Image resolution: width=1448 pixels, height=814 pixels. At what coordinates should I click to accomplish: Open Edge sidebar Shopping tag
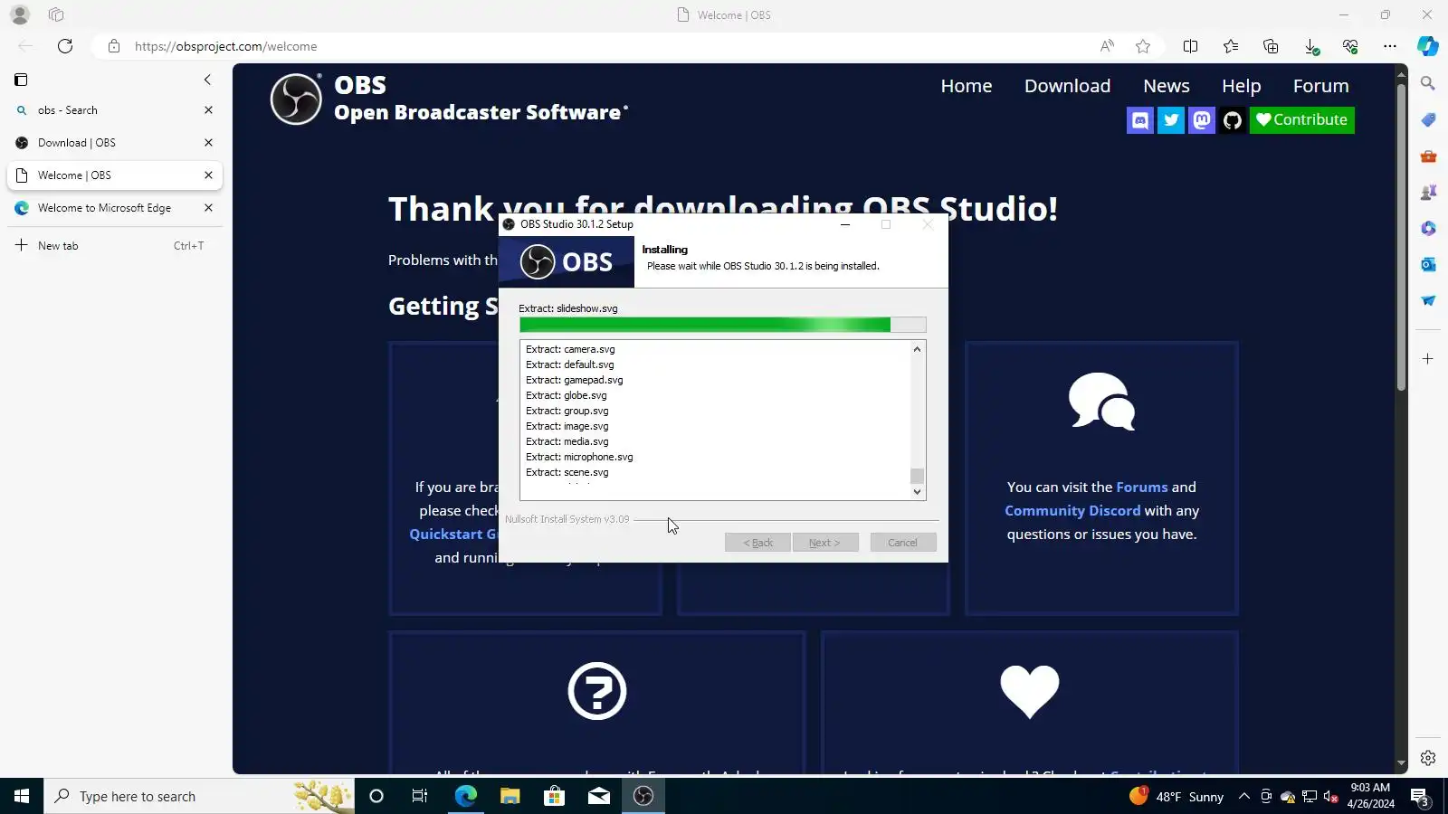(x=1428, y=119)
